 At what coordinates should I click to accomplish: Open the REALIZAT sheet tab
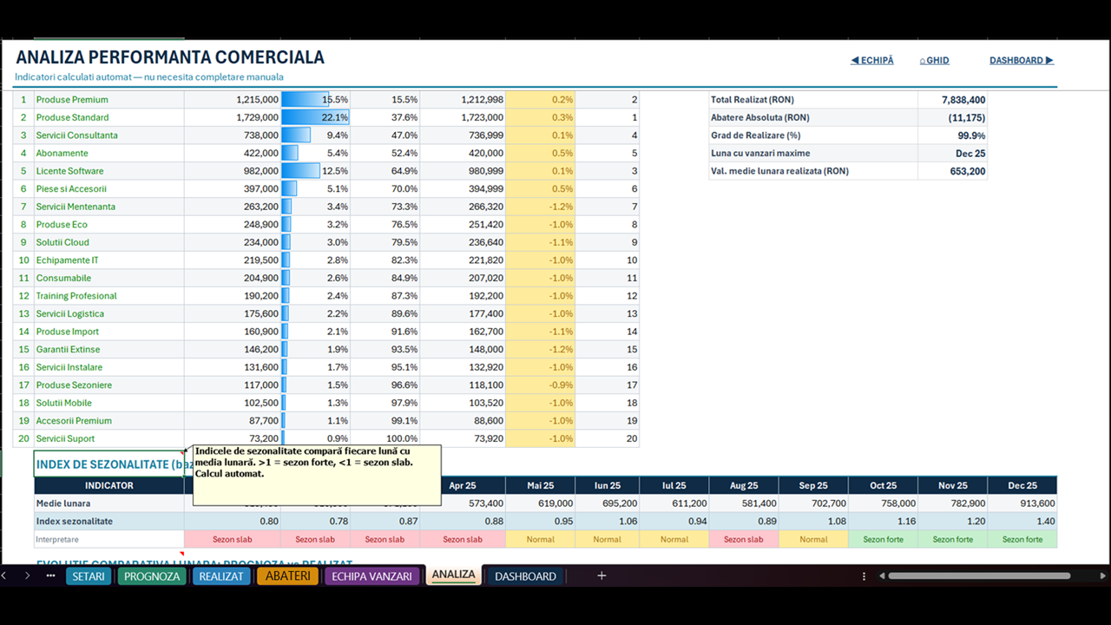(221, 576)
